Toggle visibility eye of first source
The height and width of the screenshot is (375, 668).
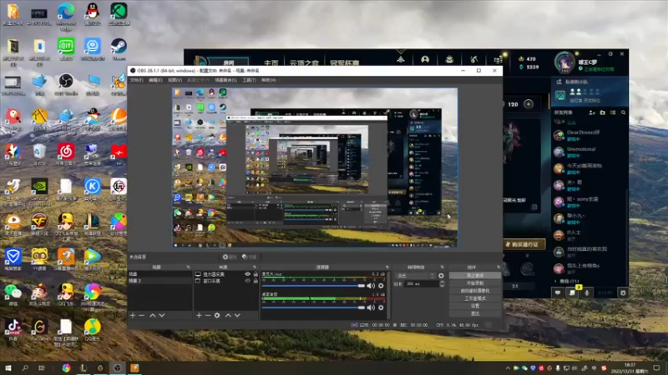point(247,274)
